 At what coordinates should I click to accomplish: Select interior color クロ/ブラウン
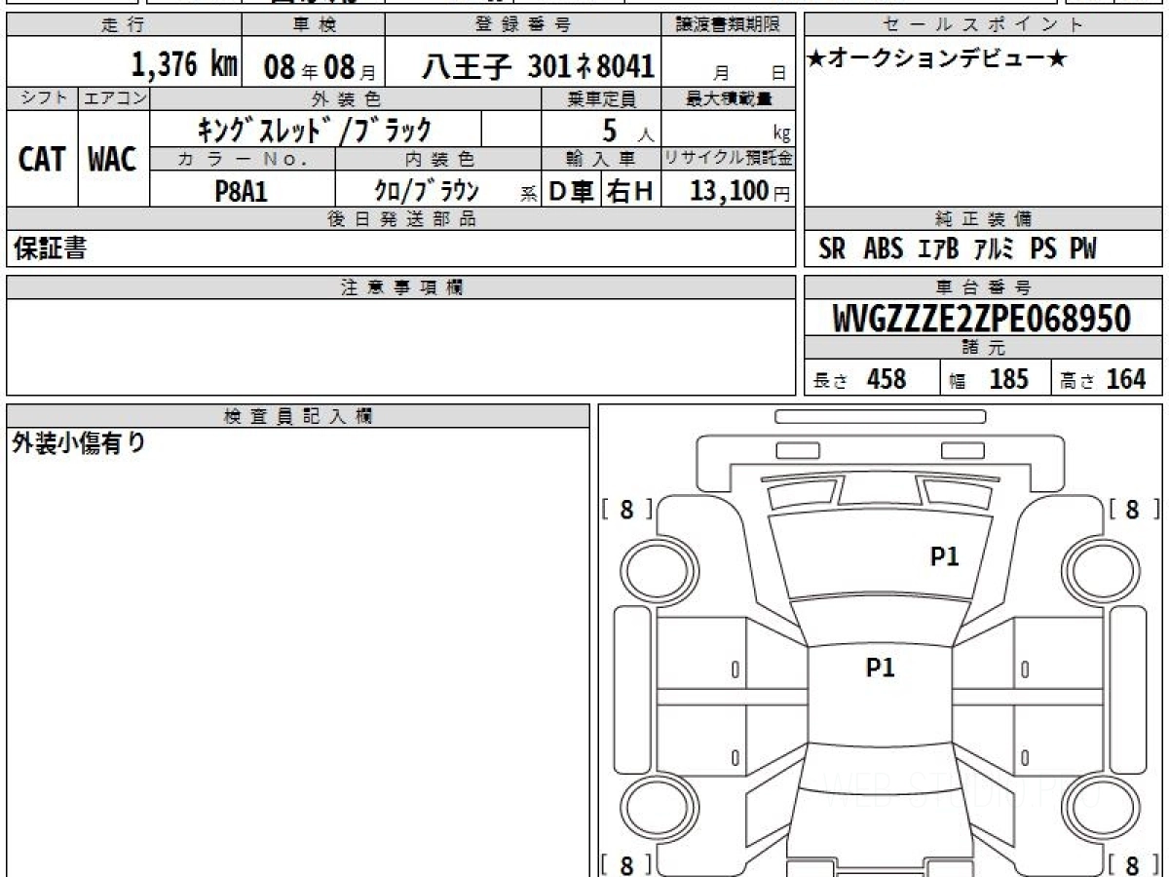[427, 191]
